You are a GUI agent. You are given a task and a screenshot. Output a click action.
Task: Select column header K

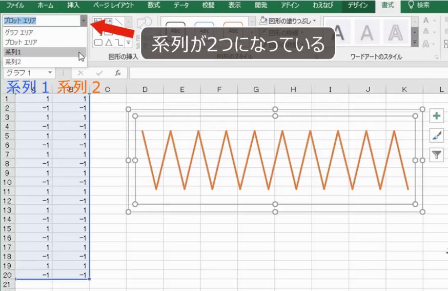[x=404, y=90]
